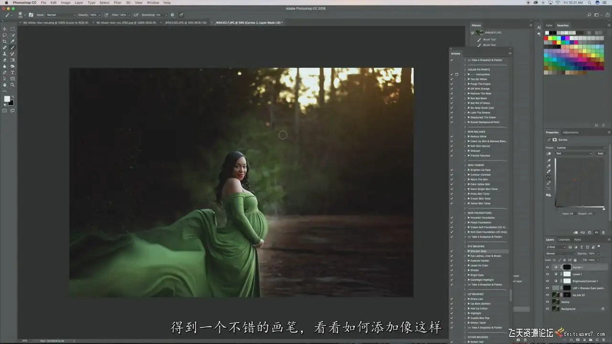Image resolution: width=612 pixels, height=344 pixels.
Task: Click the foreground color swatch
Action: click(7, 99)
